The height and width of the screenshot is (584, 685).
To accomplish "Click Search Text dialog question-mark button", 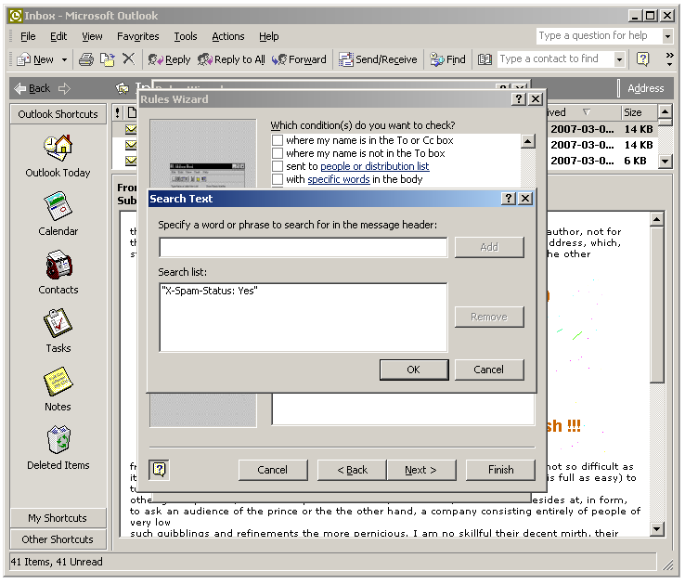I will click(508, 199).
